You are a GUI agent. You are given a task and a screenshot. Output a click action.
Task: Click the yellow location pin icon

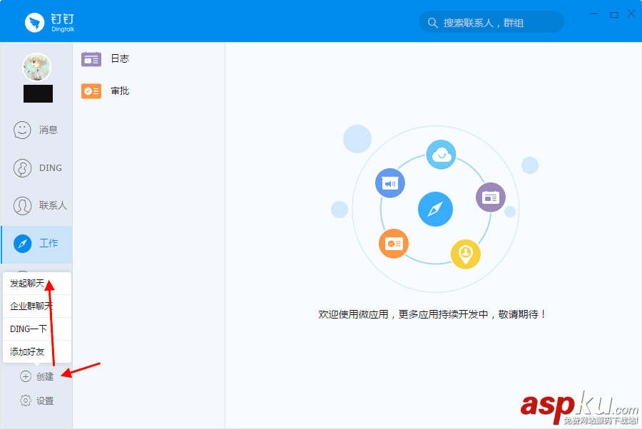466,254
